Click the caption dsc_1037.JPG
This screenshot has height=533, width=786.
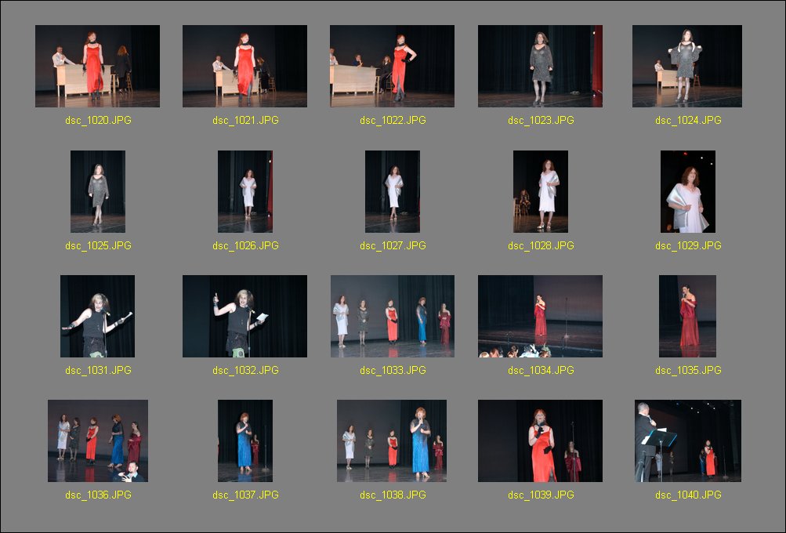(245, 495)
